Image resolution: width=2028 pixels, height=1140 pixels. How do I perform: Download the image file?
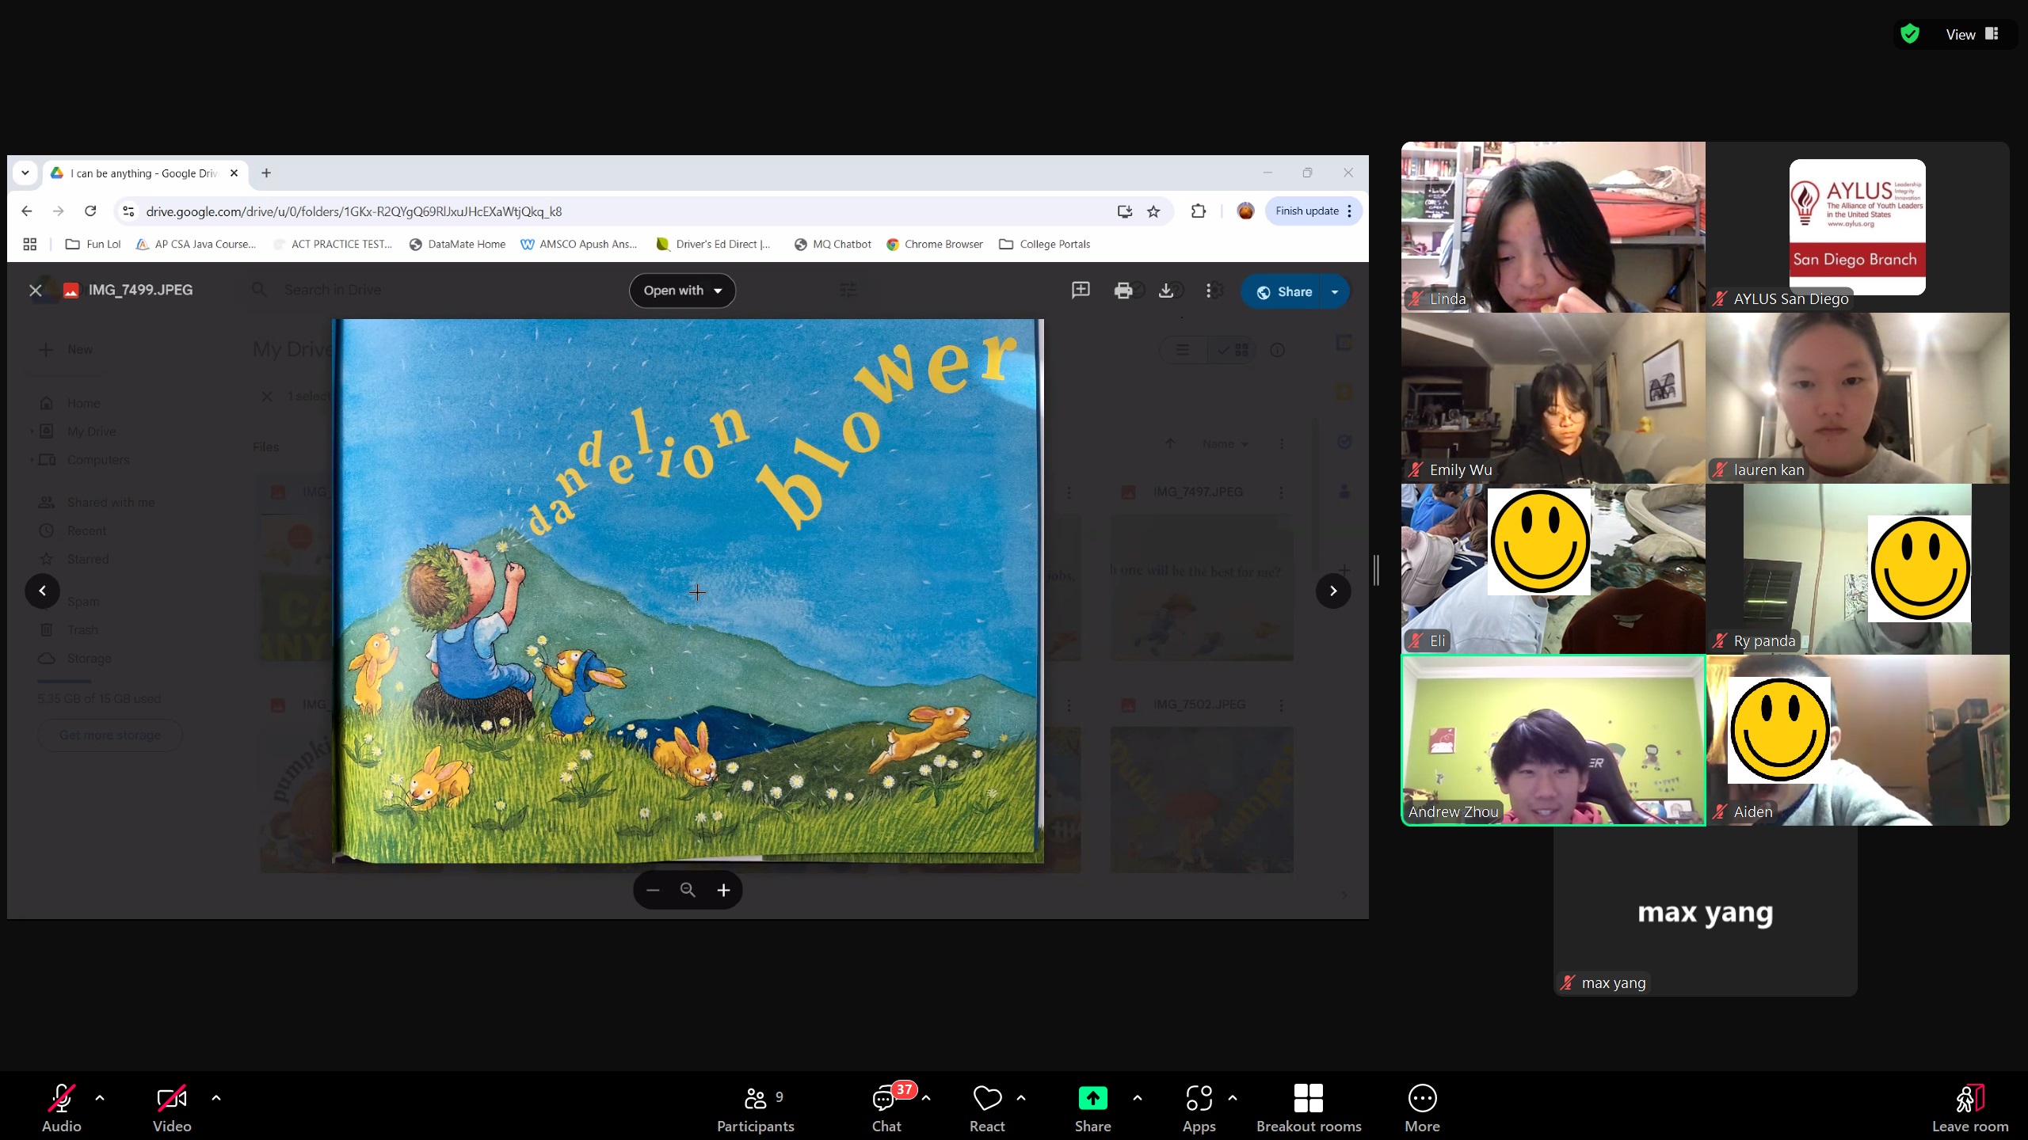point(1165,291)
